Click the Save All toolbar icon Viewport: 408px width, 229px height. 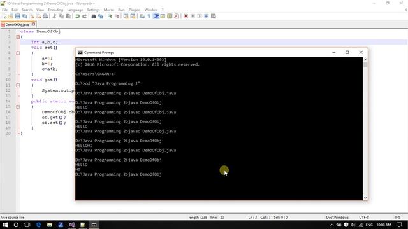tap(25, 16)
